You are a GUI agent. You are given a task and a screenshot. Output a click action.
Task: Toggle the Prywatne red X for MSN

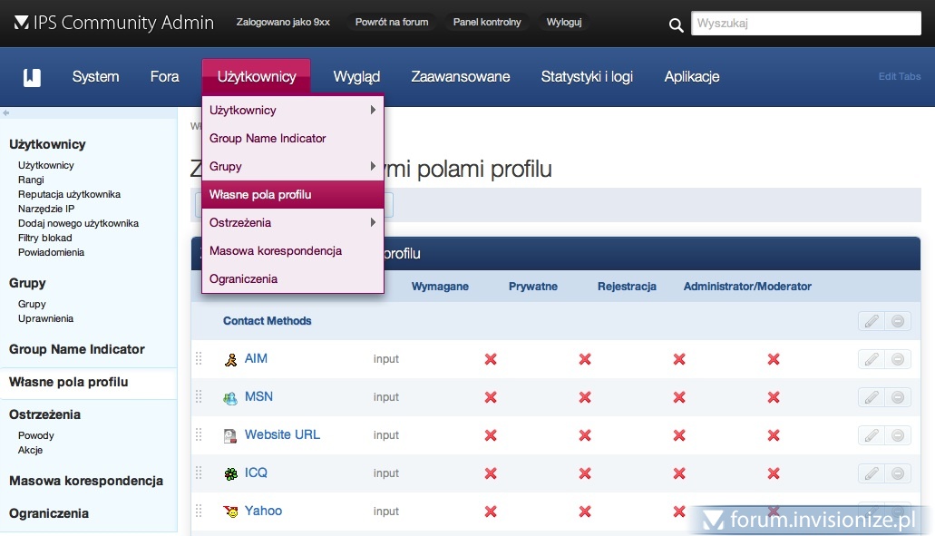[585, 397]
